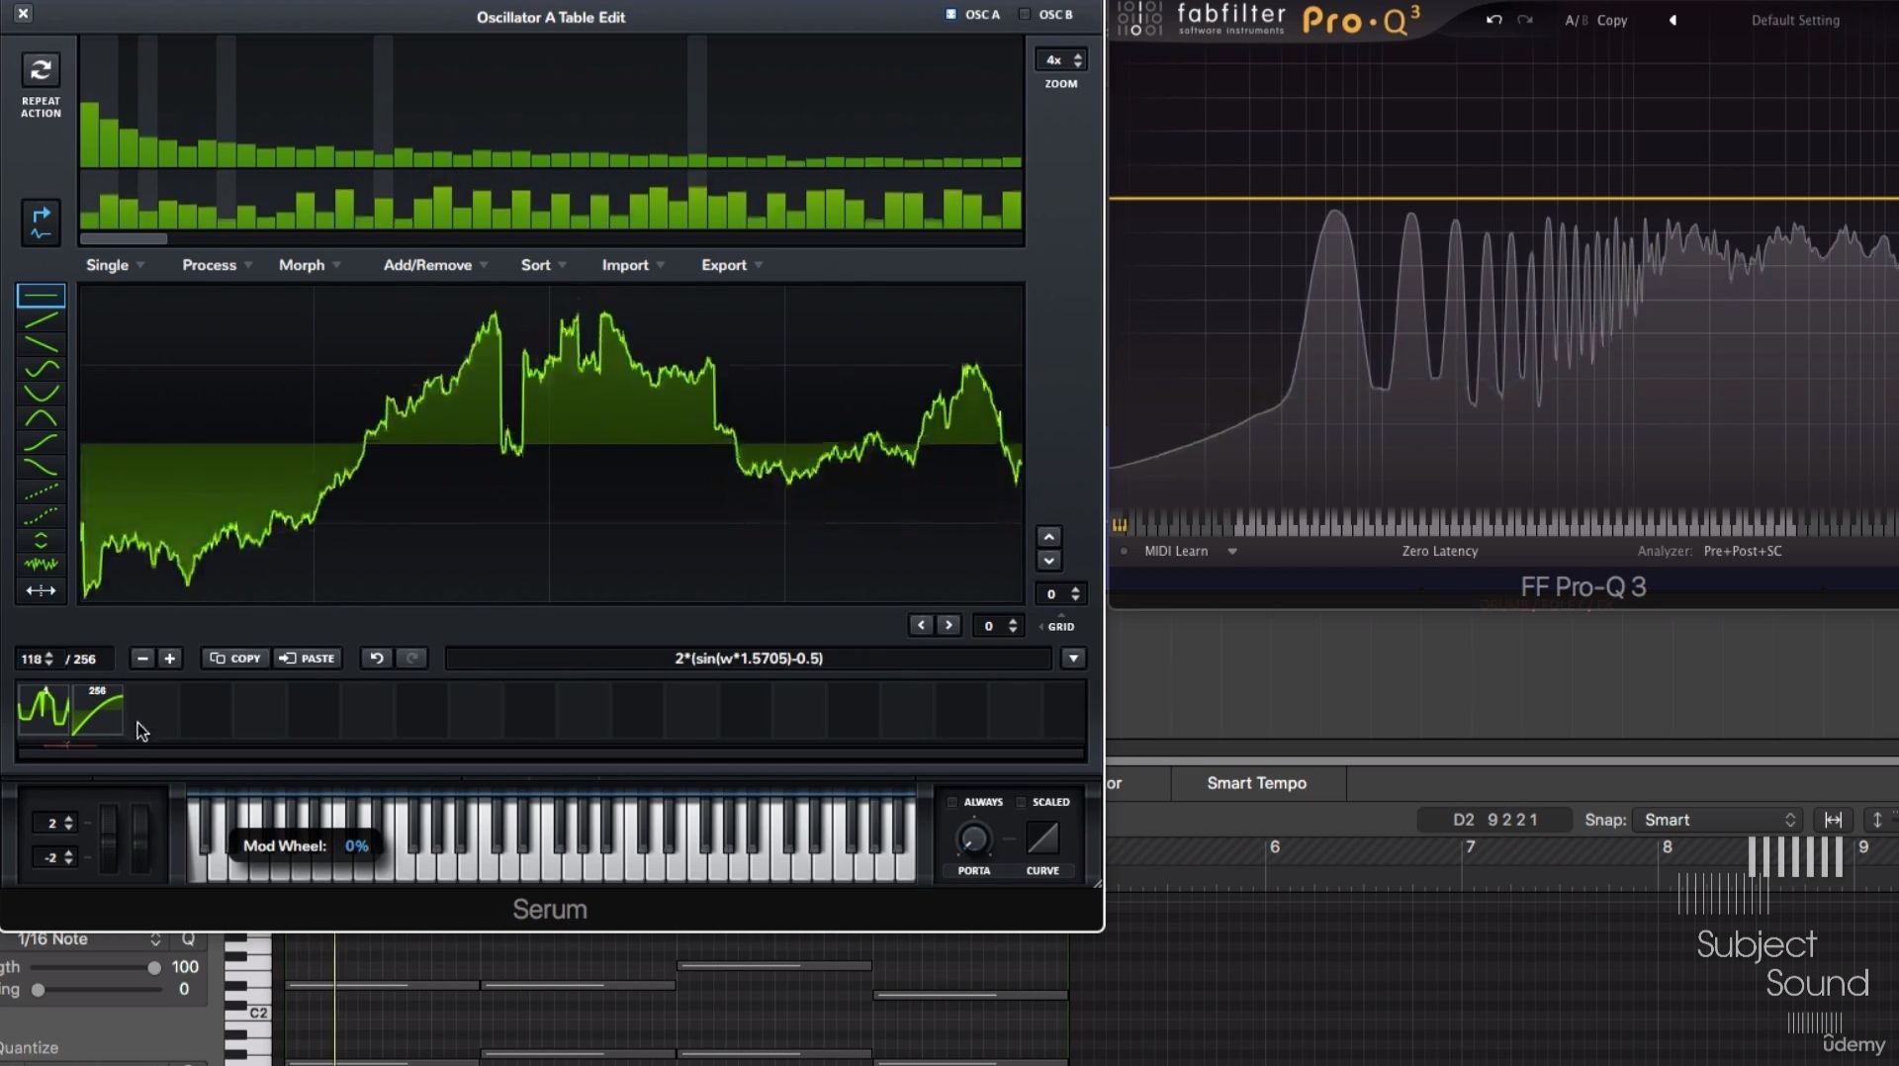The width and height of the screenshot is (1899, 1066).
Task: Undo the last wavetable edit in Serum
Action: point(377,659)
